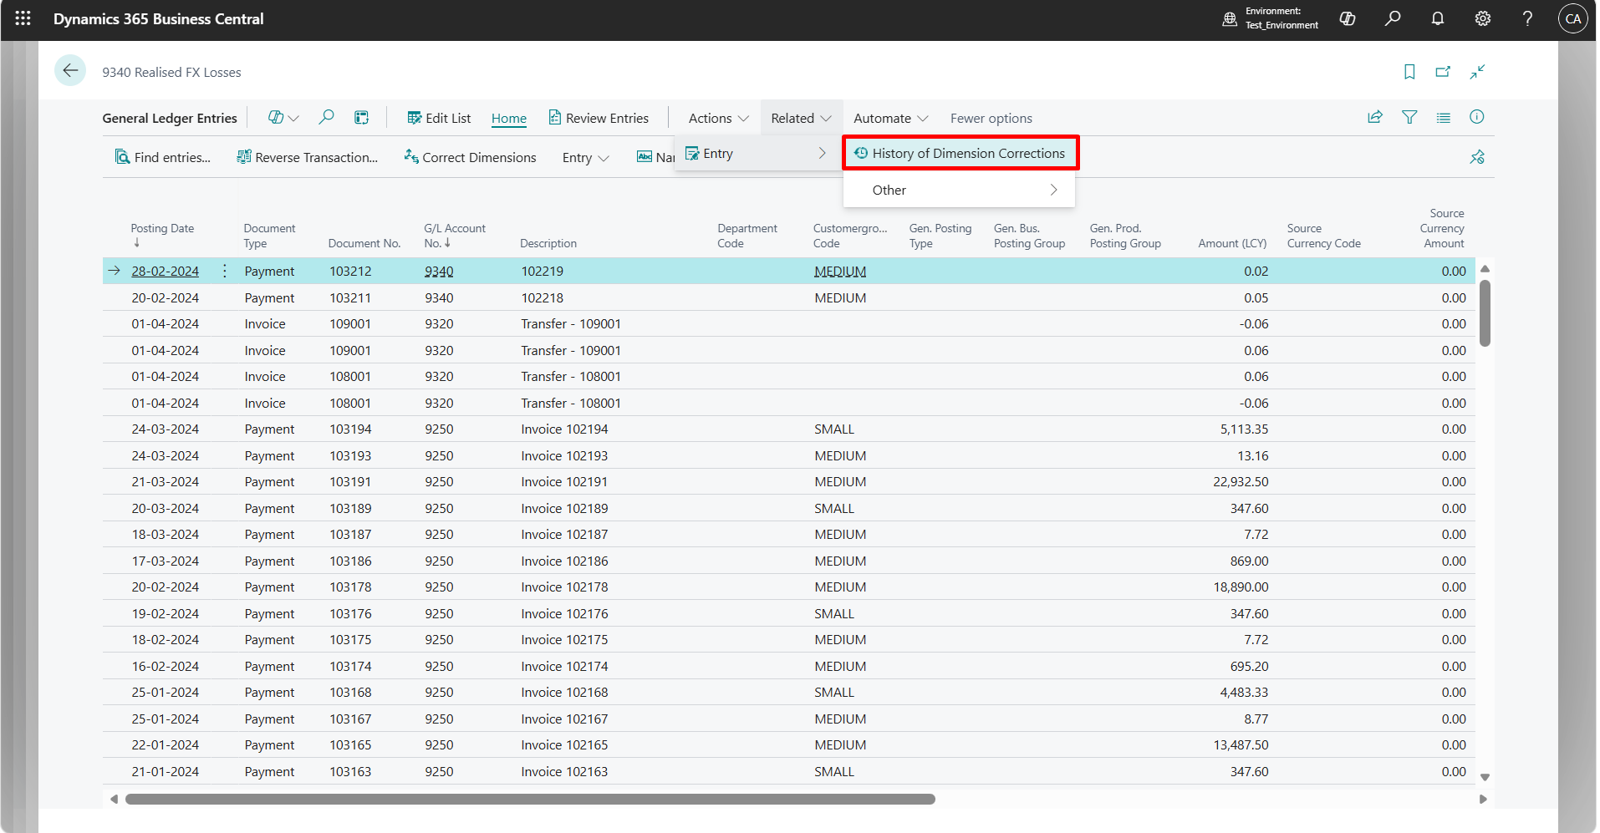Open the help question mark
Image resolution: width=1600 pixels, height=833 pixels.
coord(1528,18)
